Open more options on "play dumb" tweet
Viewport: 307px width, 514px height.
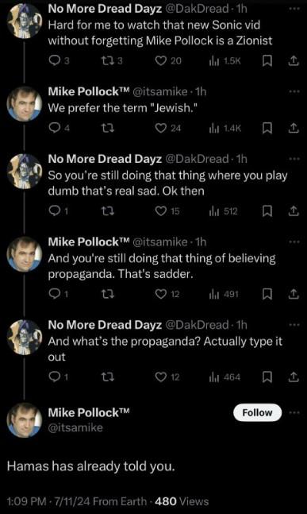click(x=294, y=159)
